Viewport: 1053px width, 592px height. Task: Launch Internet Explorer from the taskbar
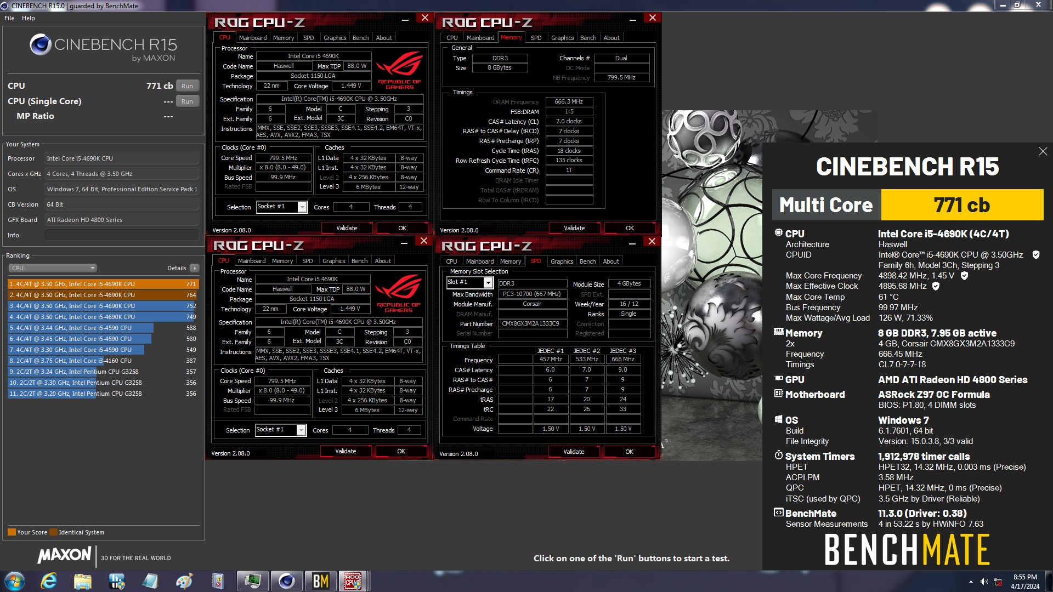[x=49, y=581]
